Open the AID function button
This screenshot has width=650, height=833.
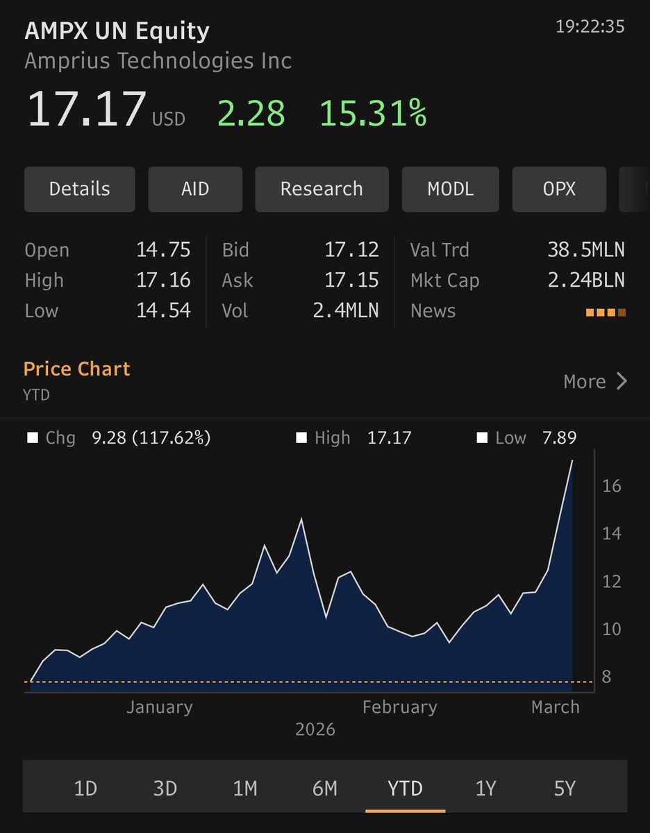[x=195, y=189]
